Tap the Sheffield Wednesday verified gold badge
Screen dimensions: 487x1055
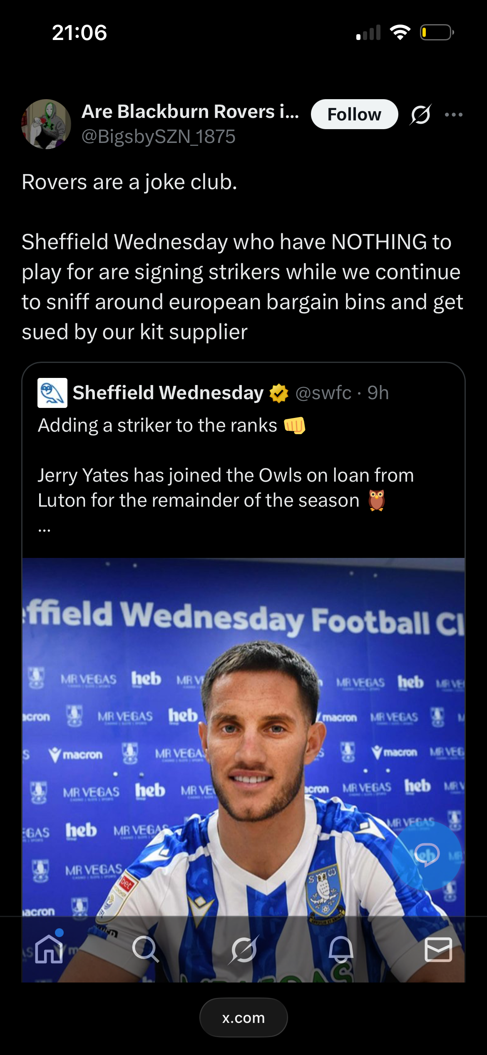click(279, 393)
